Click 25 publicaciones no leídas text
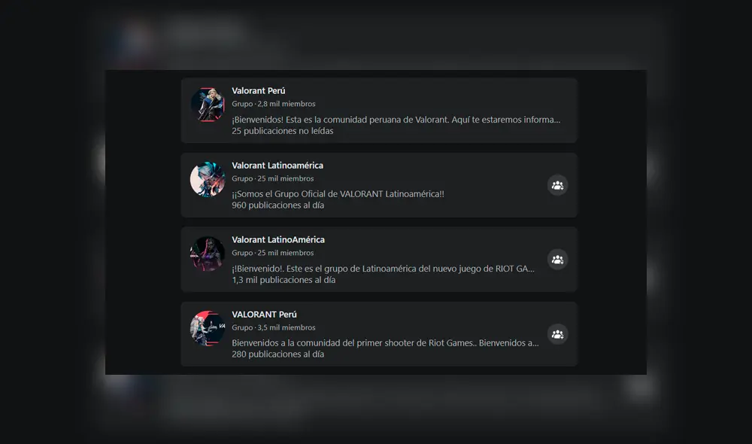The image size is (752, 444). coord(283,131)
